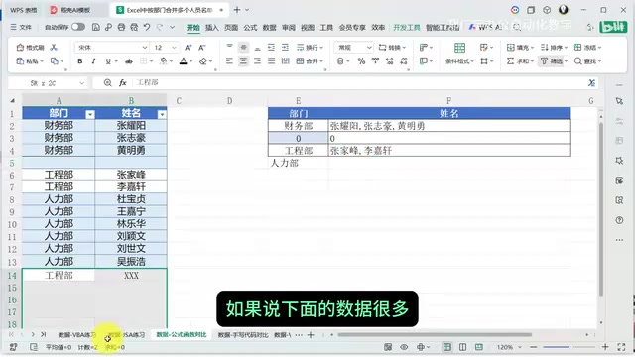Click the Underline icon

(x=108, y=61)
